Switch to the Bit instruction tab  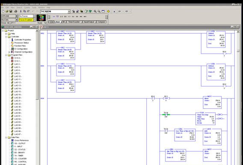[63, 22]
